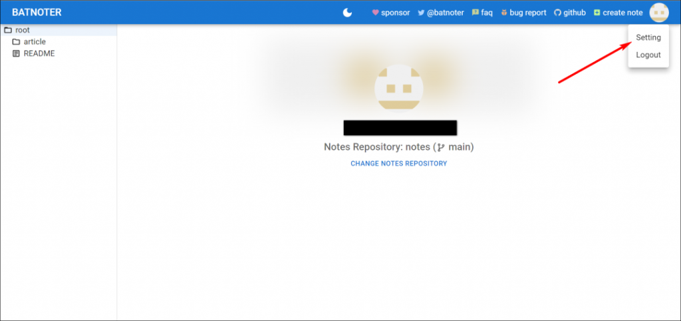The width and height of the screenshot is (681, 321).
Task: Click the article folder icon
Action: coord(16,42)
